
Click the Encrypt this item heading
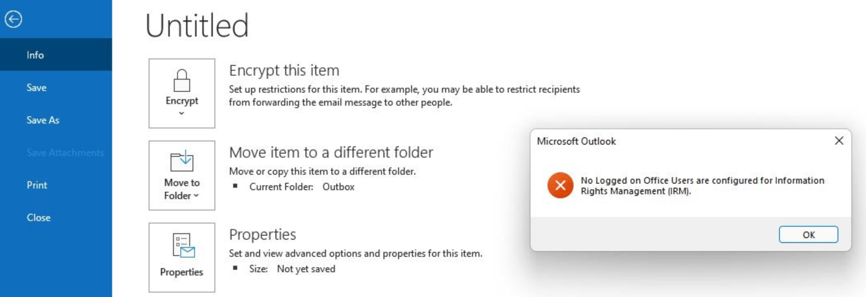pos(284,71)
